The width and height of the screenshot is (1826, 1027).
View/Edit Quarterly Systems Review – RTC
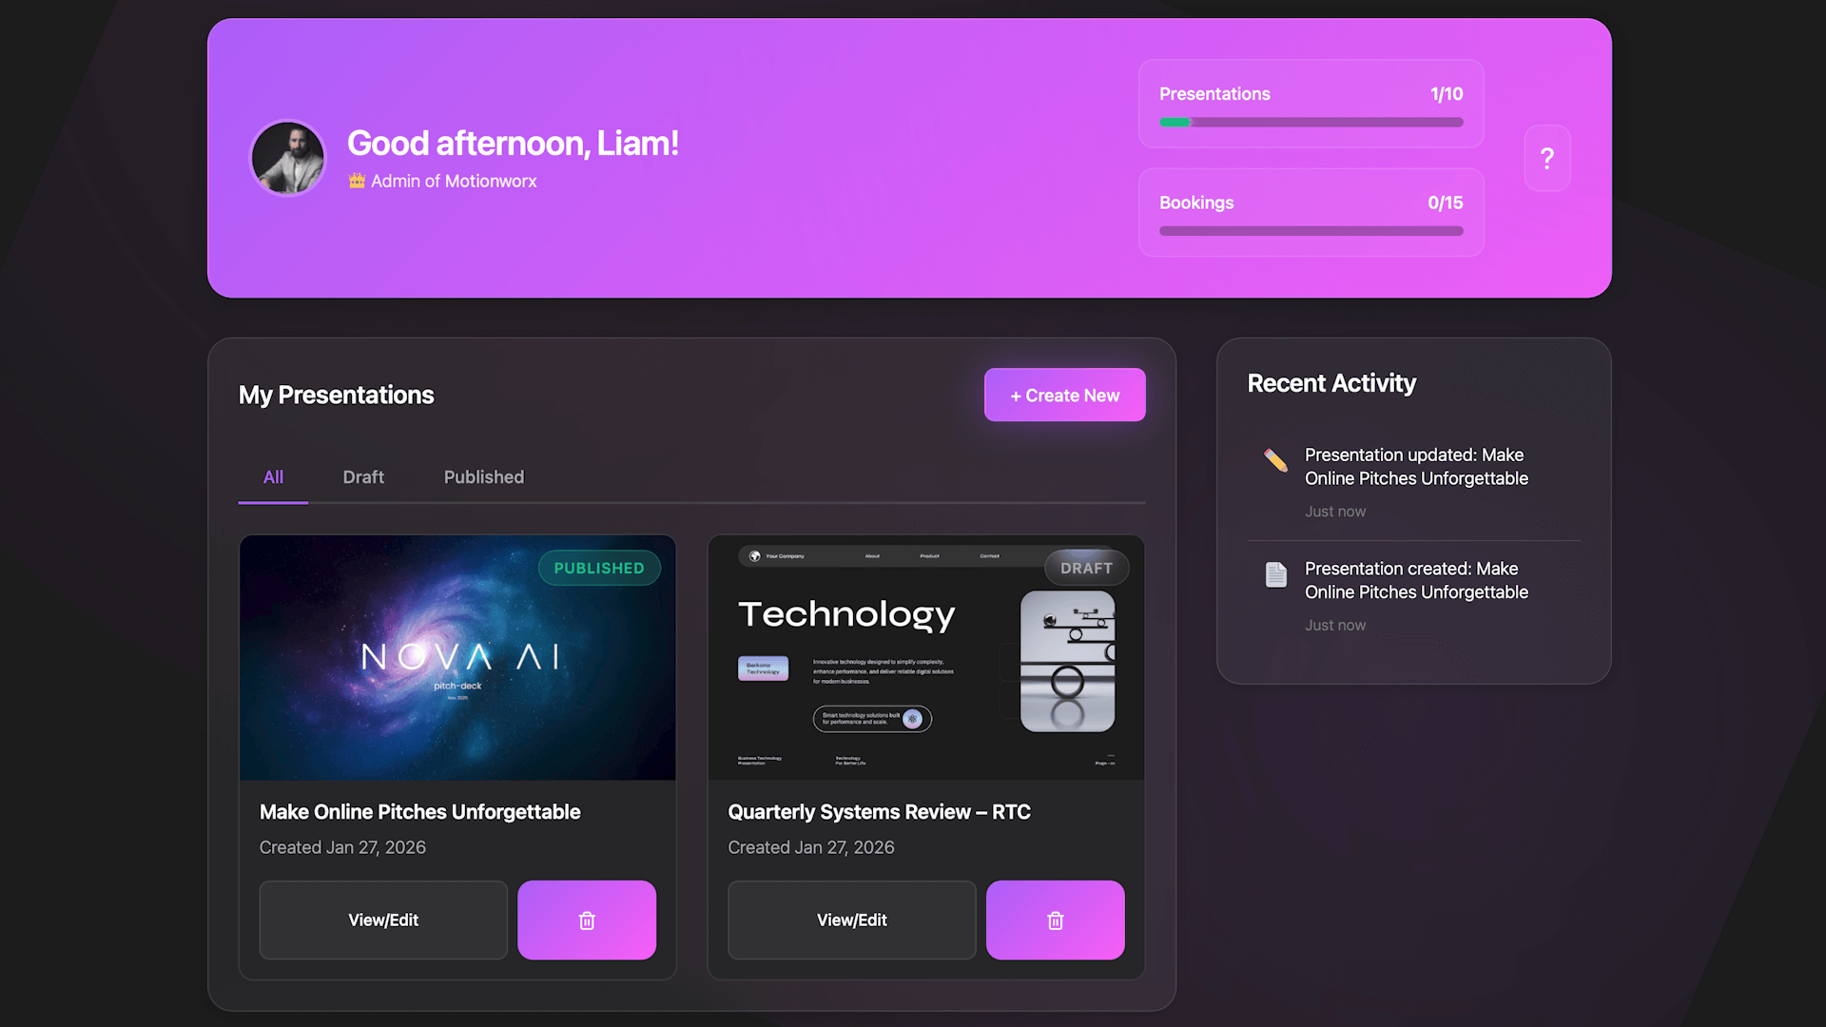pyautogui.click(x=851, y=920)
